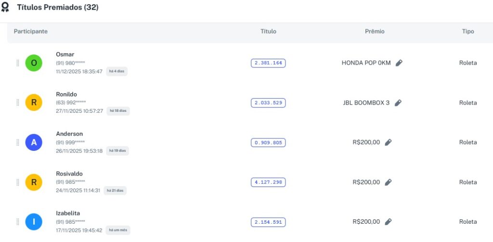Click the Tipo column header
This screenshot has width=493, height=242.
pyautogui.click(x=467, y=31)
